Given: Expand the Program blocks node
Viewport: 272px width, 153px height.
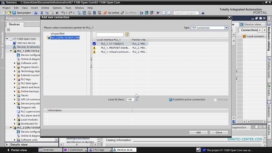Looking at the screenshot, I should click(x=14, y=67).
